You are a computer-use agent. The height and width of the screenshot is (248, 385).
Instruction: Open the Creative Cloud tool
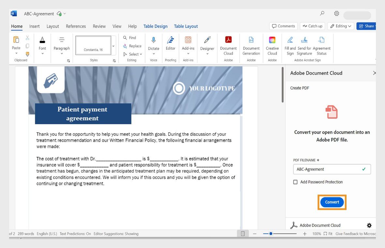pyautogui.click(x=272, y=46)
